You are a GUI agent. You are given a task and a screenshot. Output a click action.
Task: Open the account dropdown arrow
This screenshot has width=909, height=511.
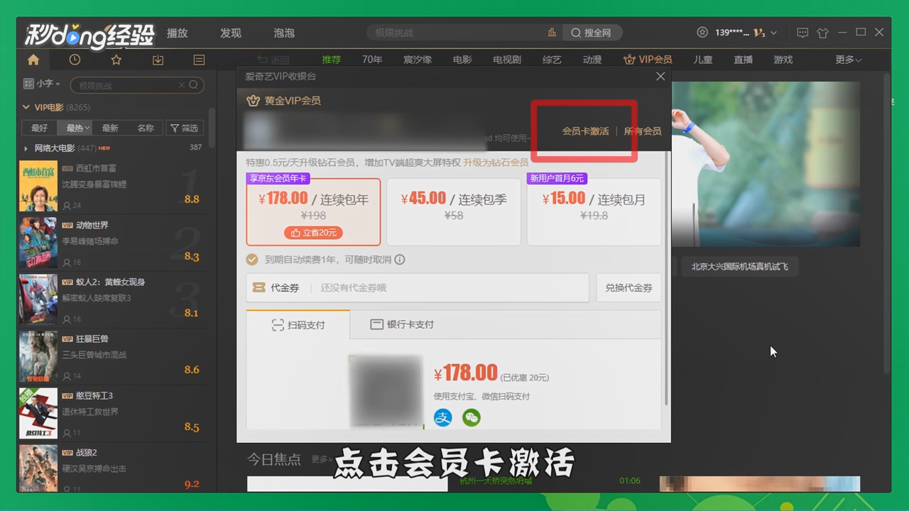pos(773,33)
